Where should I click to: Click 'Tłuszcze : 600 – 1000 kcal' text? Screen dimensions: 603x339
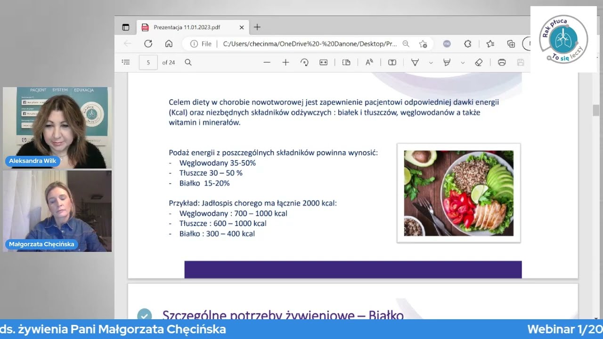pyautogui.click(x=223, y=224)
